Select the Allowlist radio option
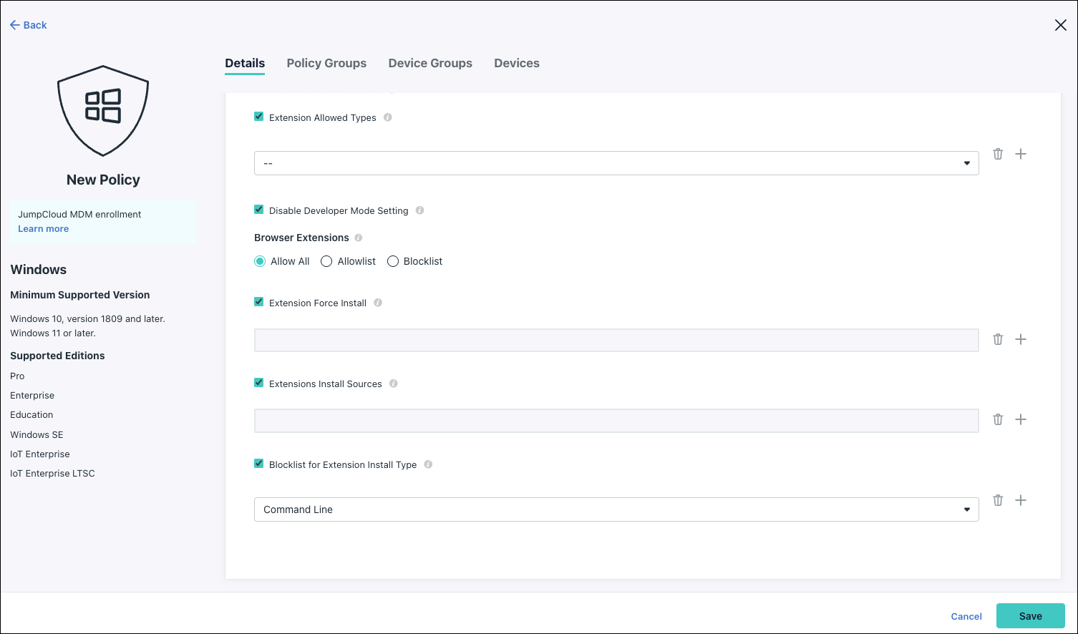The image size is (1078, 634). (x=326, y=261)
